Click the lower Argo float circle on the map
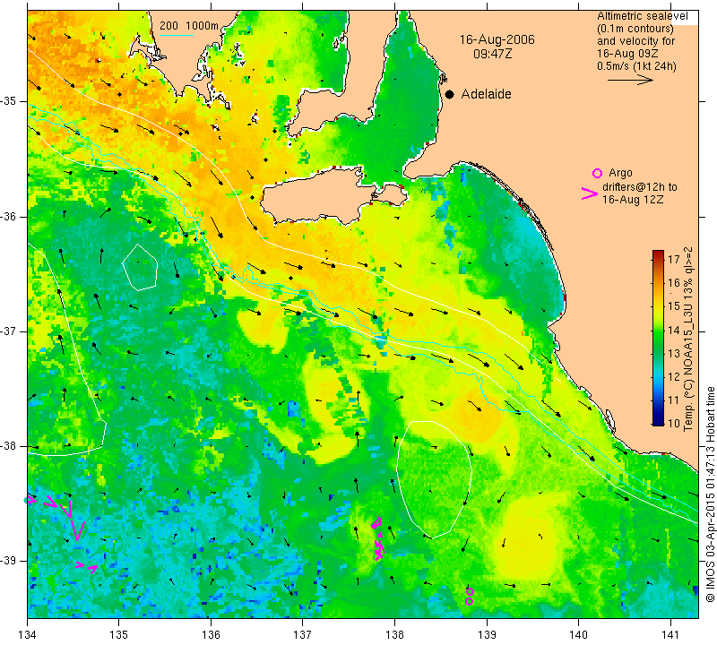This screenshot has height=645, width=717. tap(469, 602)
